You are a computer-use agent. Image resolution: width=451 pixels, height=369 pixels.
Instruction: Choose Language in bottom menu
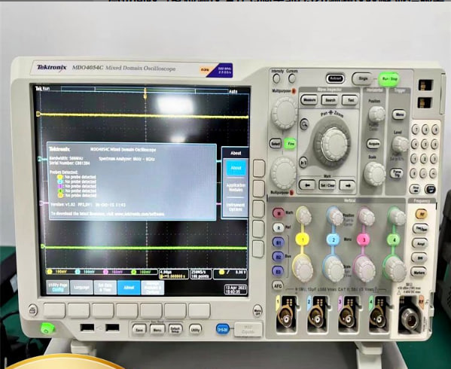click(x=81, y=288)
